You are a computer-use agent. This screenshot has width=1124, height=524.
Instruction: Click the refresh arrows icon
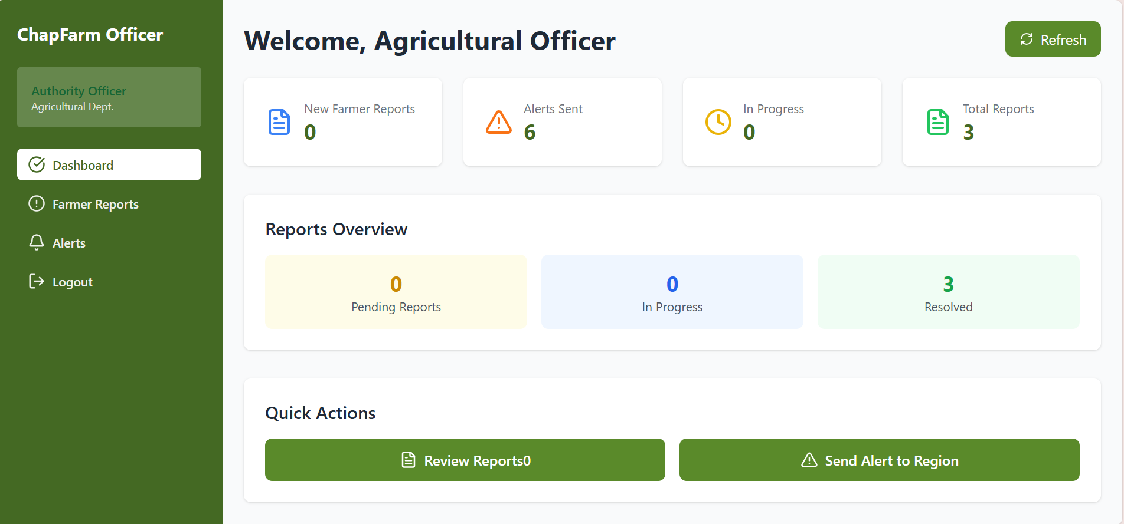1027,39
